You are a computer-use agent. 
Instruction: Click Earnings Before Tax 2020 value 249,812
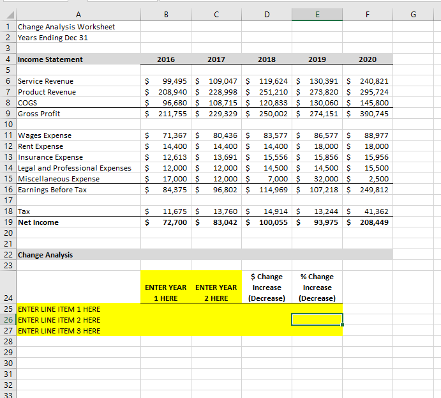click(368, 190)
